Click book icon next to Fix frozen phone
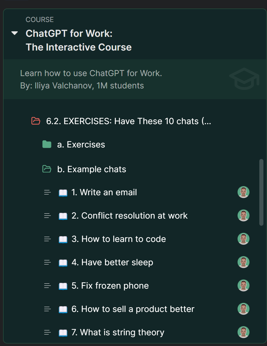The height and width of the screenshot is (346, 267). pos(63,286)
